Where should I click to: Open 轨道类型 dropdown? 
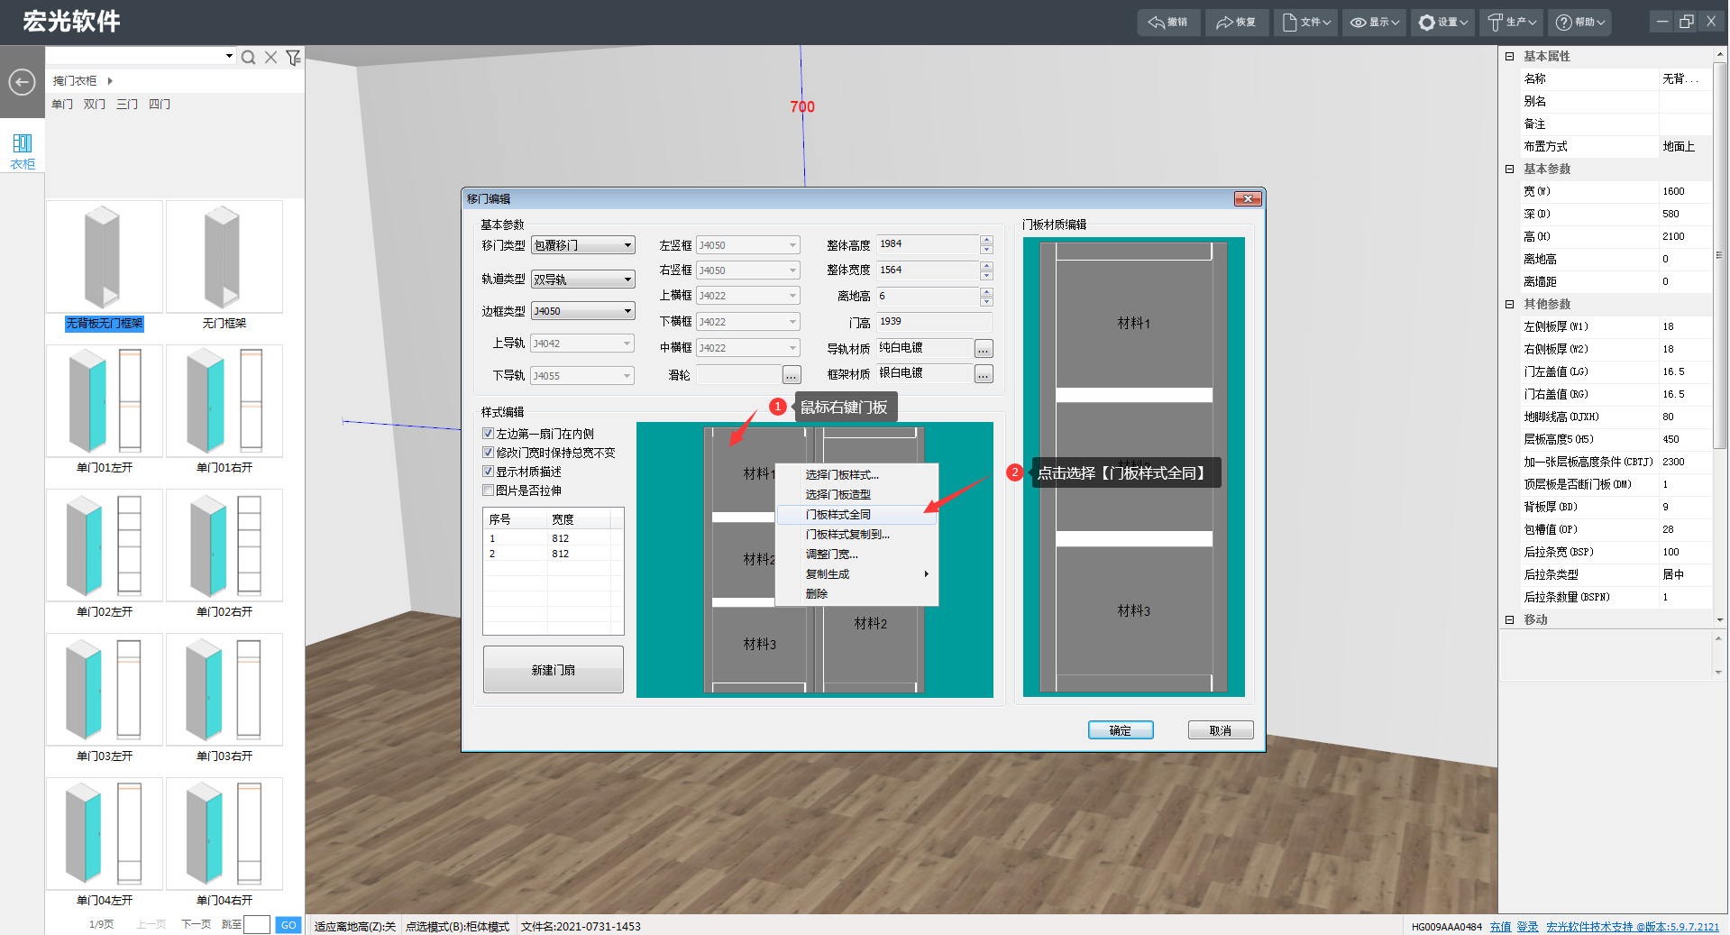(583, 280)
